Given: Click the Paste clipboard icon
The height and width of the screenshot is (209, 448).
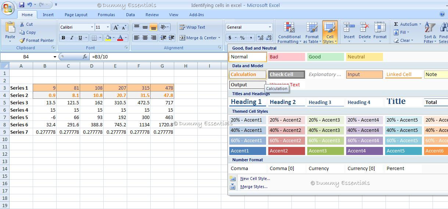Looking at the screenshot, I should pos(10,28).
